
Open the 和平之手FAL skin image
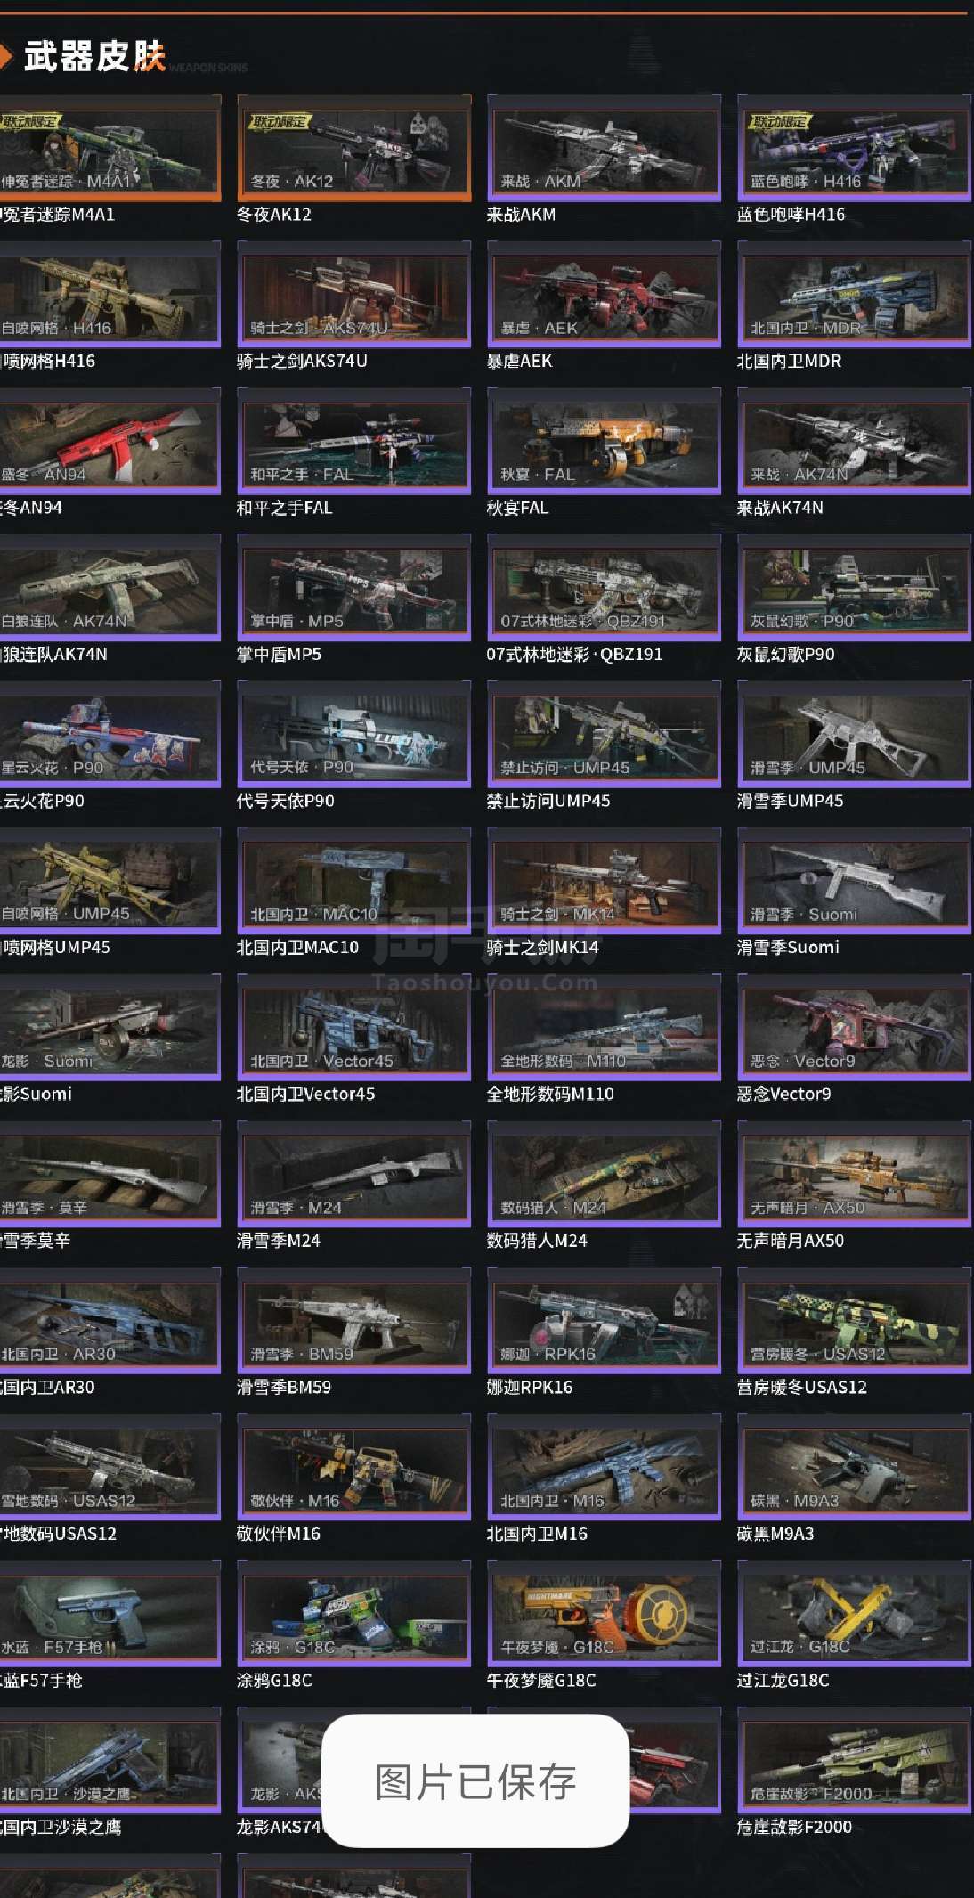[353, 442]
